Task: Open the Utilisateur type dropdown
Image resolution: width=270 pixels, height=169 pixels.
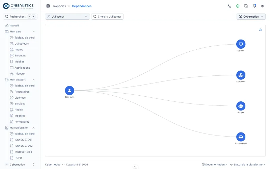Action: point(67,17)
